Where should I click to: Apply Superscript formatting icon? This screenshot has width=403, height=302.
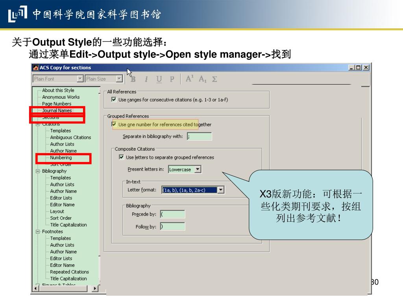[x=189, y=79]
